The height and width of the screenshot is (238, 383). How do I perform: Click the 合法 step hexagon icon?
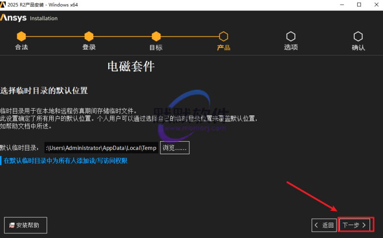click(x=21, y=36)
